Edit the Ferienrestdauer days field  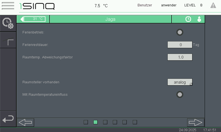180,45
